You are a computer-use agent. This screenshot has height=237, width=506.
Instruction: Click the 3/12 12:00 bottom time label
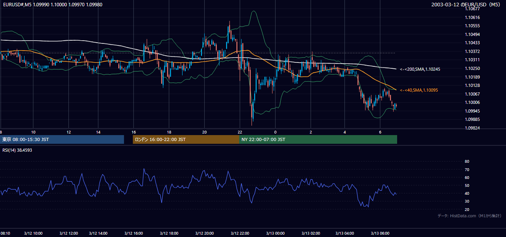coord(68,233)
